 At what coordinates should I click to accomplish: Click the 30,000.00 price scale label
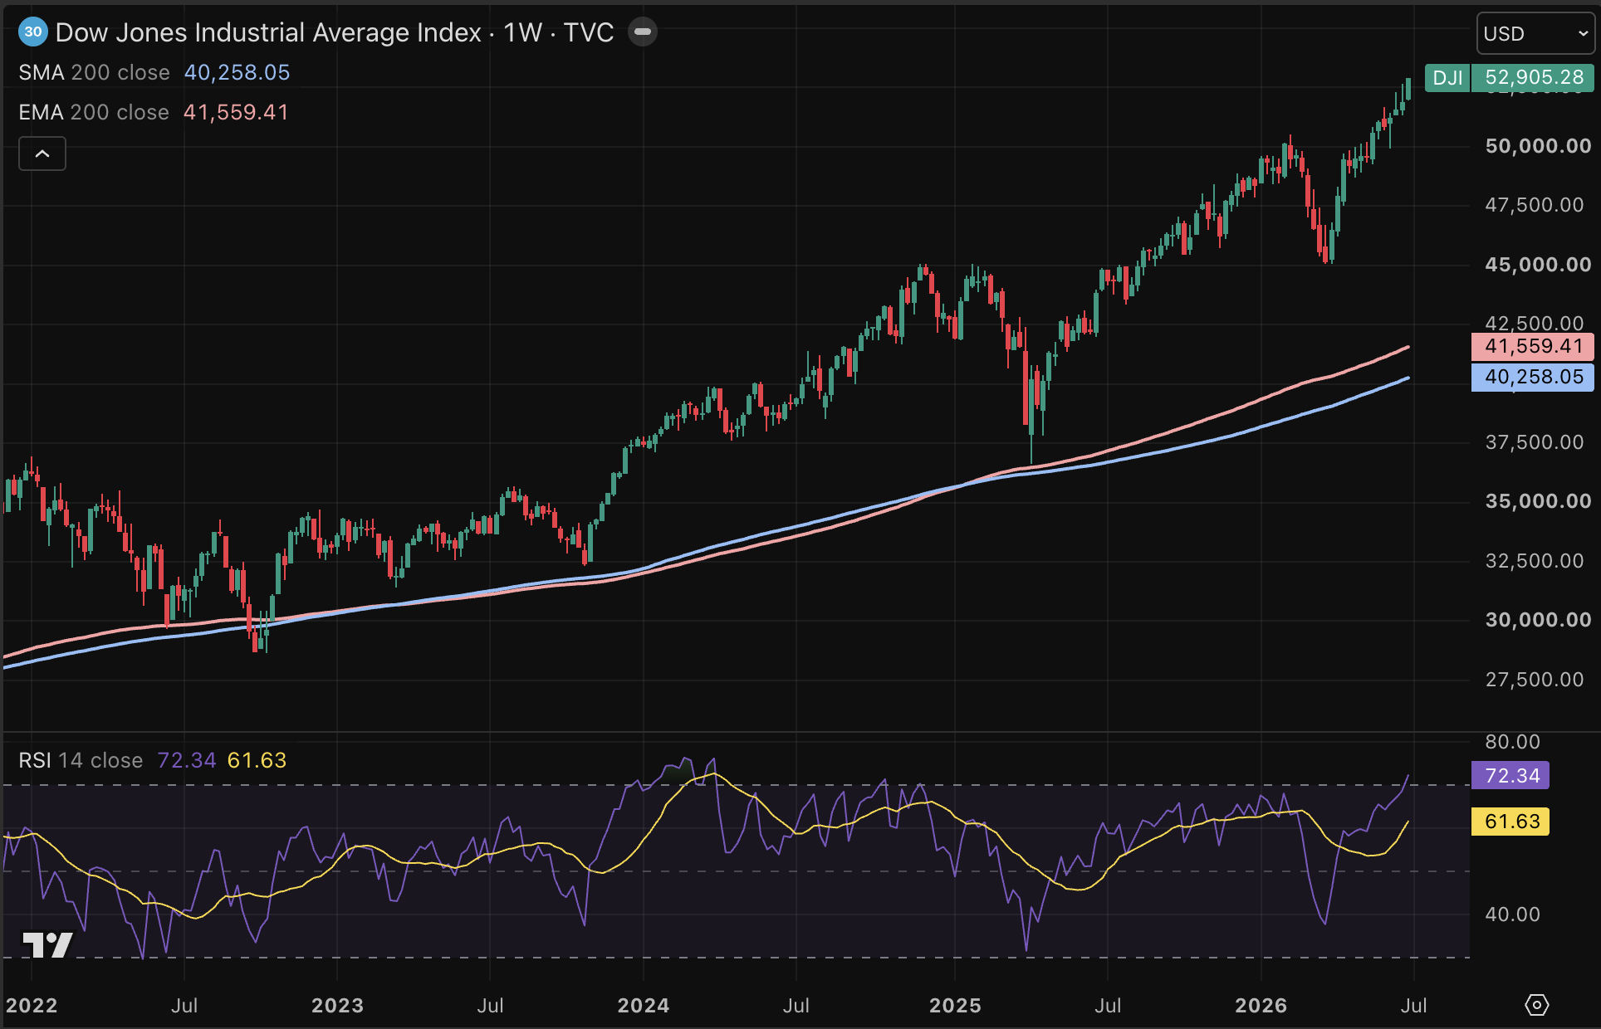[1538, 620]
